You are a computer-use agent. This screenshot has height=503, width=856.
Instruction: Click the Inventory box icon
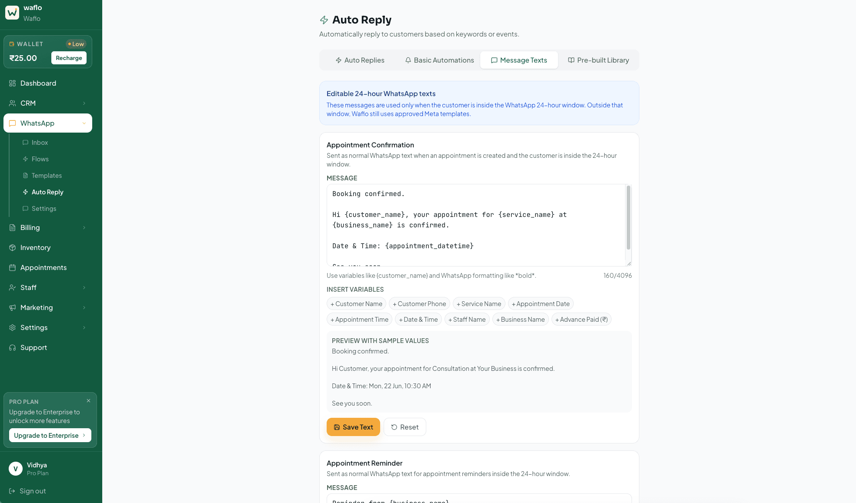[12, 247]
